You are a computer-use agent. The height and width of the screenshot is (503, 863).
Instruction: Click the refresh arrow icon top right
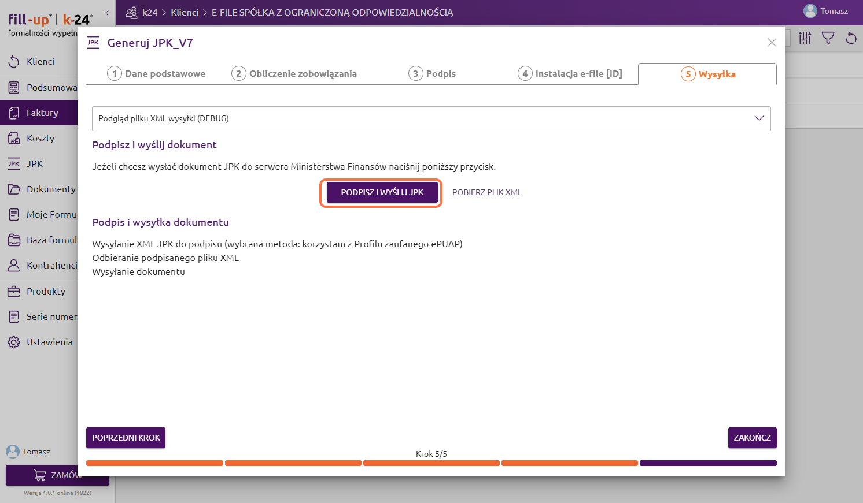[x=851, y=38]
